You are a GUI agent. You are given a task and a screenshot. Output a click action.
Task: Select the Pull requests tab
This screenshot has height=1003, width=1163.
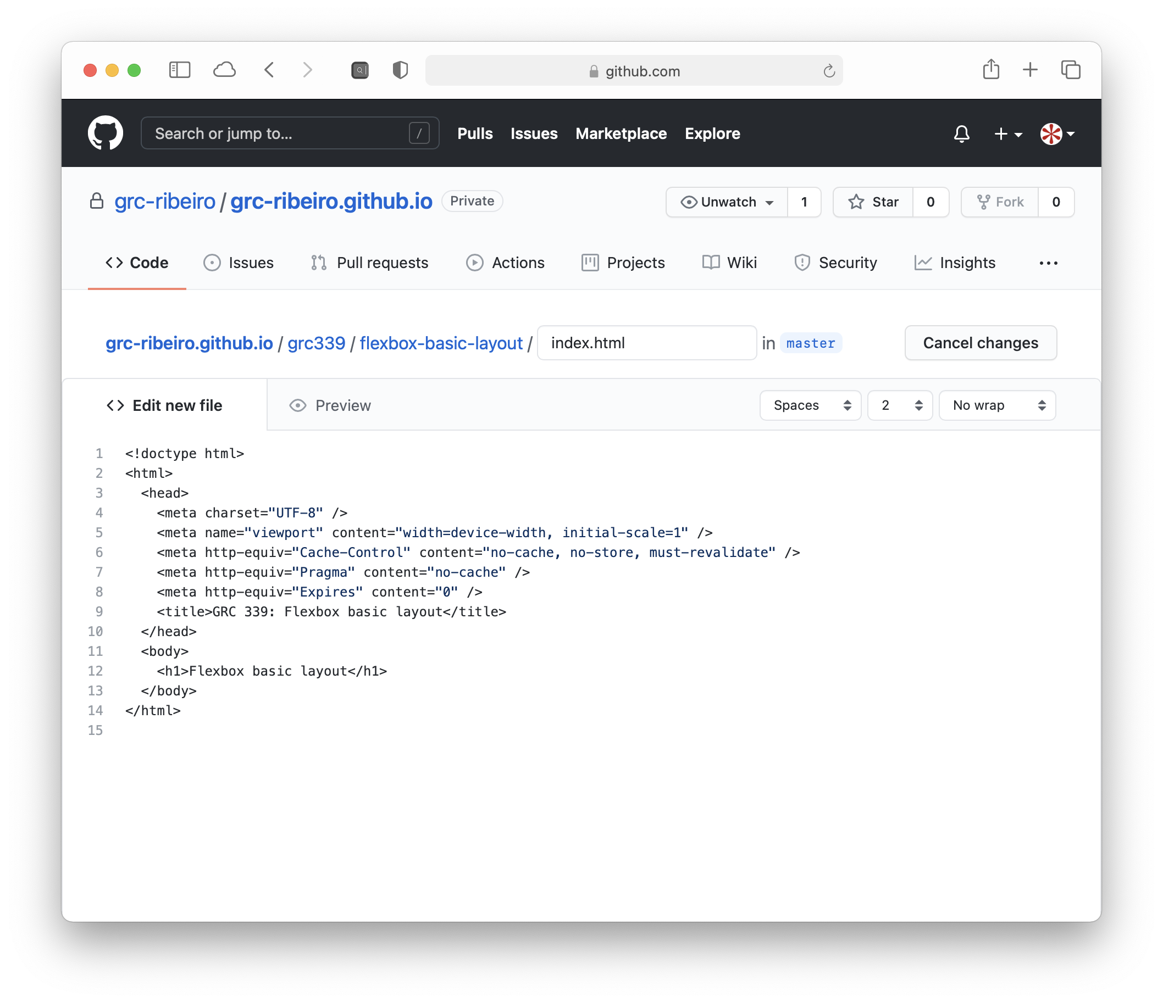tap(369, 263)
